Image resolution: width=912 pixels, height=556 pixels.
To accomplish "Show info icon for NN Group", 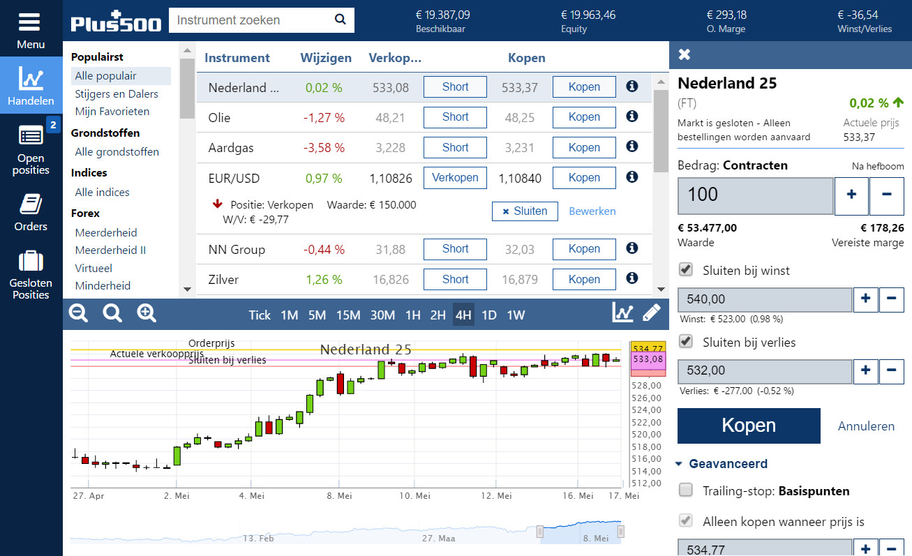I will [632, 248].
